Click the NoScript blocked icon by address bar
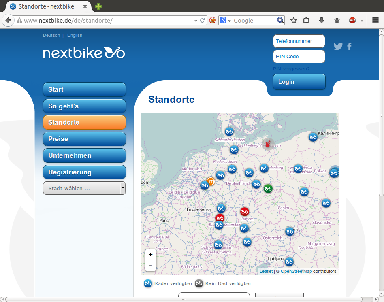Image resolution: width=384 pixels, height=302 pixels. pyautogui.click(x=213, y=20)
